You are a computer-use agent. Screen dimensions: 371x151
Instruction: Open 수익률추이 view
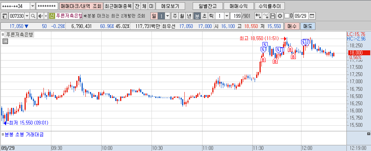coord(269,6)
